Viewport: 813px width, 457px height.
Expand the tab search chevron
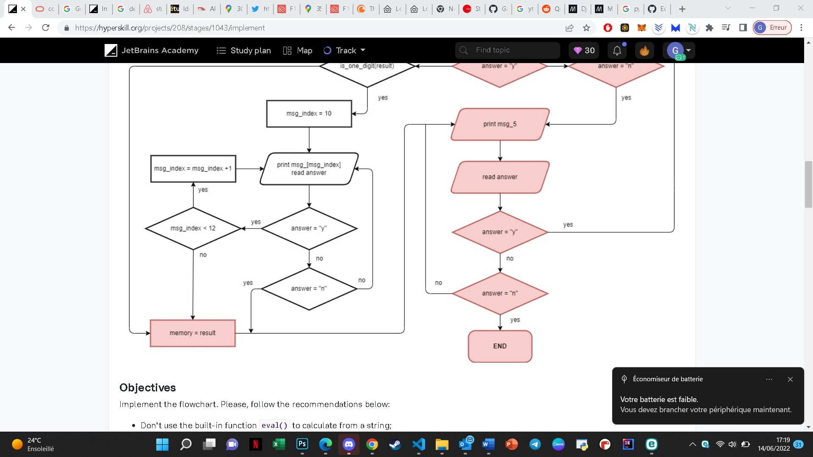click(x=728, y=8)
